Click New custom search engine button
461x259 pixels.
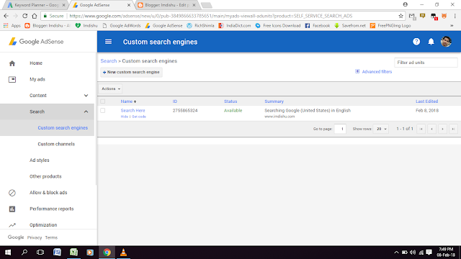click(x=131, y=72)
